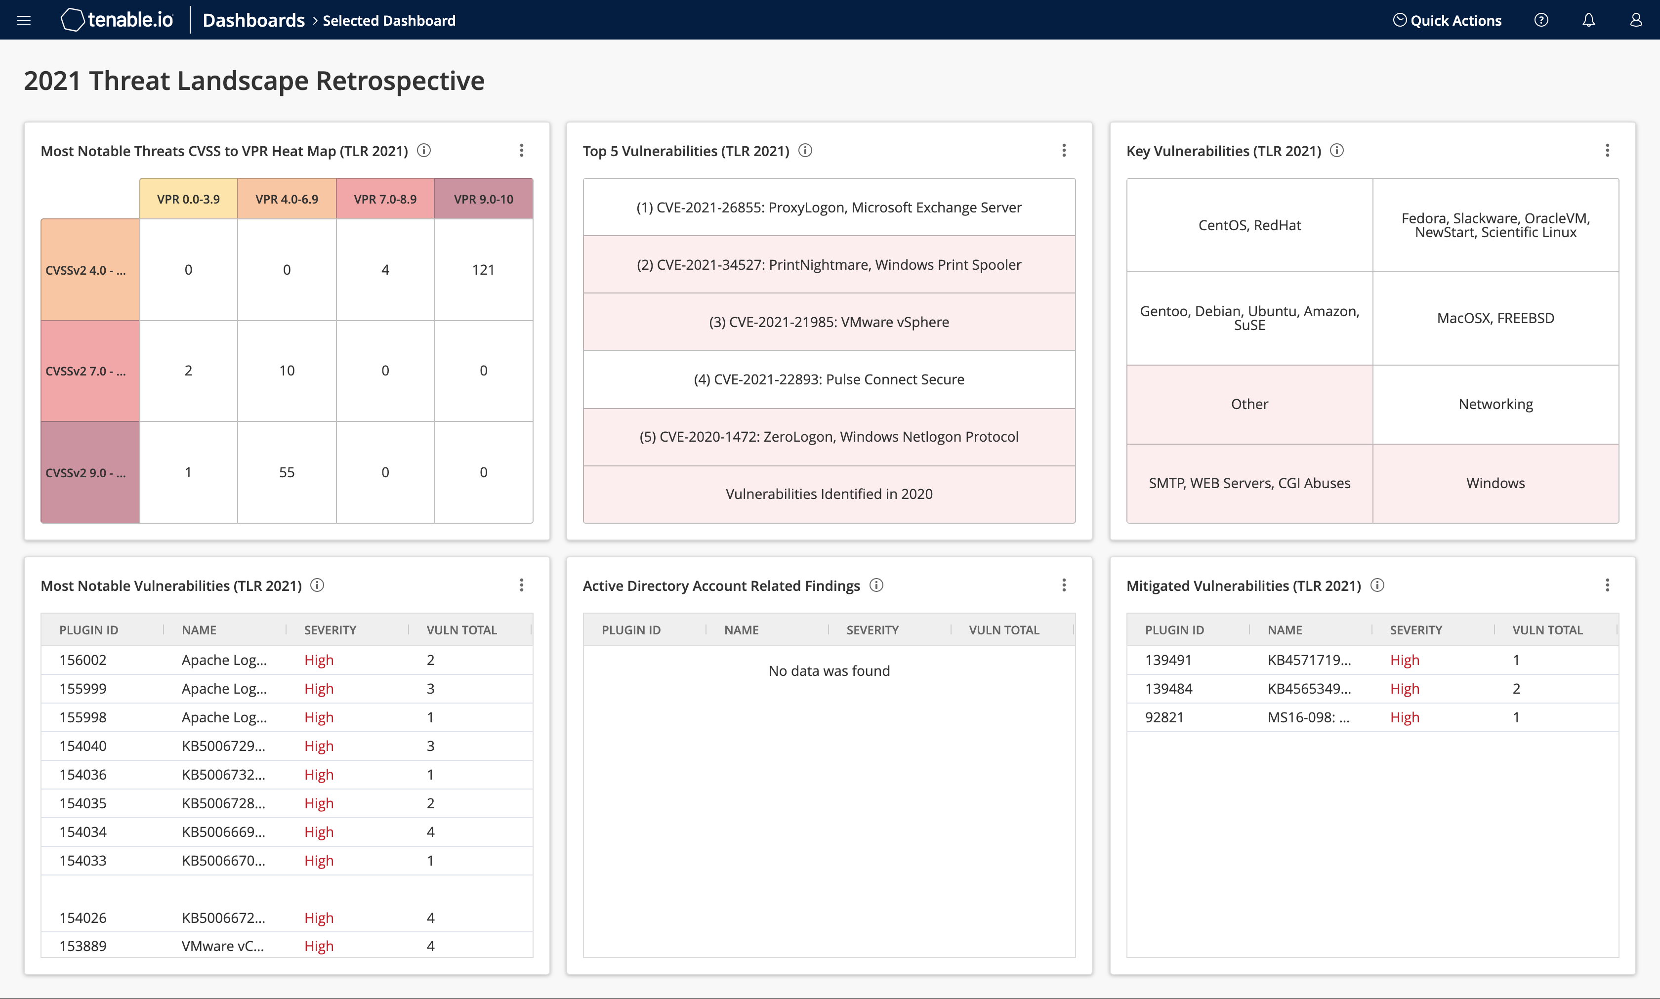
Task: Sort Active Directory table by NAME
Action: point(742,630)
